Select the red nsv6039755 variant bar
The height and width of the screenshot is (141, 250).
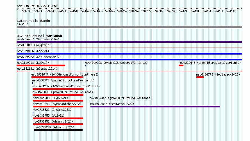click(58, 118)
